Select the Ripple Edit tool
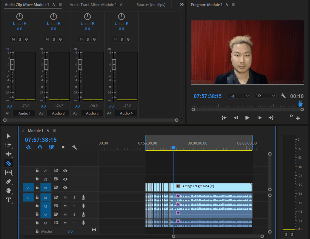 tap(8, 154)
